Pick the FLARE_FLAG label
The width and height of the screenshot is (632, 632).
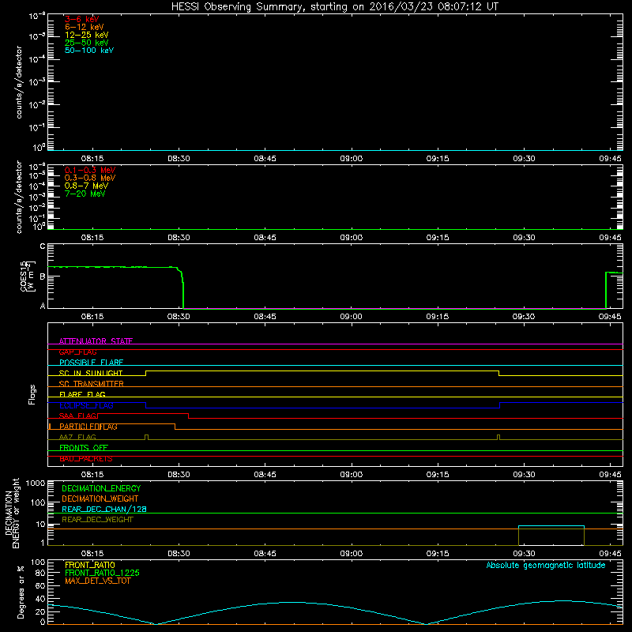click(82, 394)
